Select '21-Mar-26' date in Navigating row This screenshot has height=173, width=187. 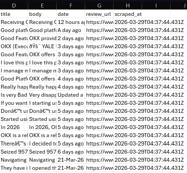[71, 160]
